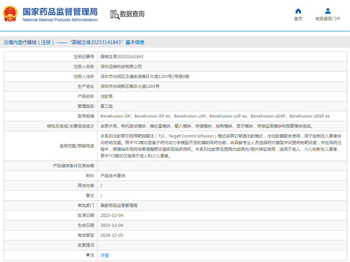Viewport: 350px width, 262px height.
Task: Select the expiry date 2028-12-03
Action: click(112, 235)
